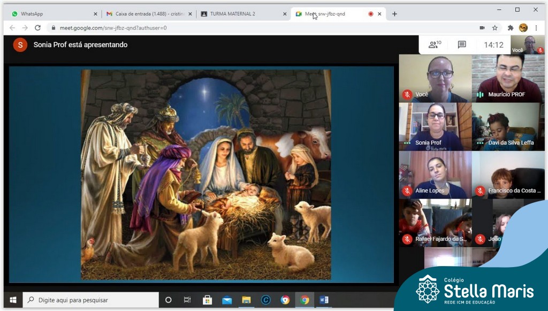Click the taskbar search field
The image size is (548, 311).
pos(91,300)
